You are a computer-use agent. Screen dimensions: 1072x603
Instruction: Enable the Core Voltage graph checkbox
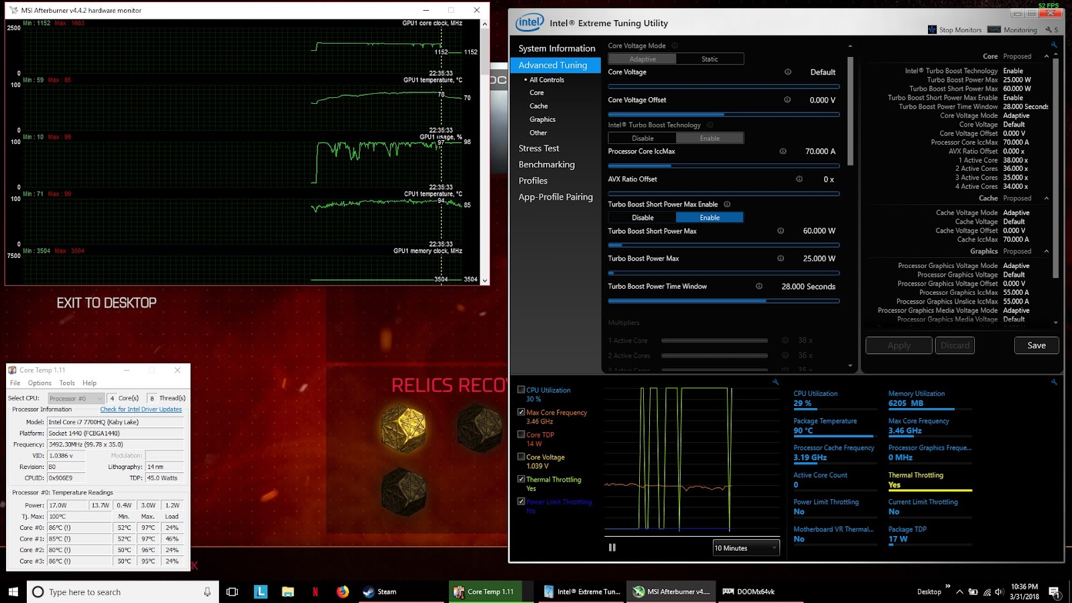pos(521,457)
